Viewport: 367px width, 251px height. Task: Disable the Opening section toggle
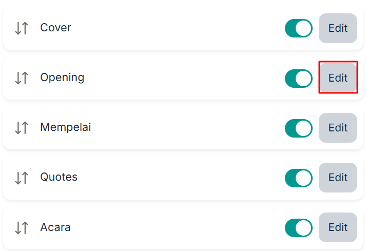[x=299, y=78]
